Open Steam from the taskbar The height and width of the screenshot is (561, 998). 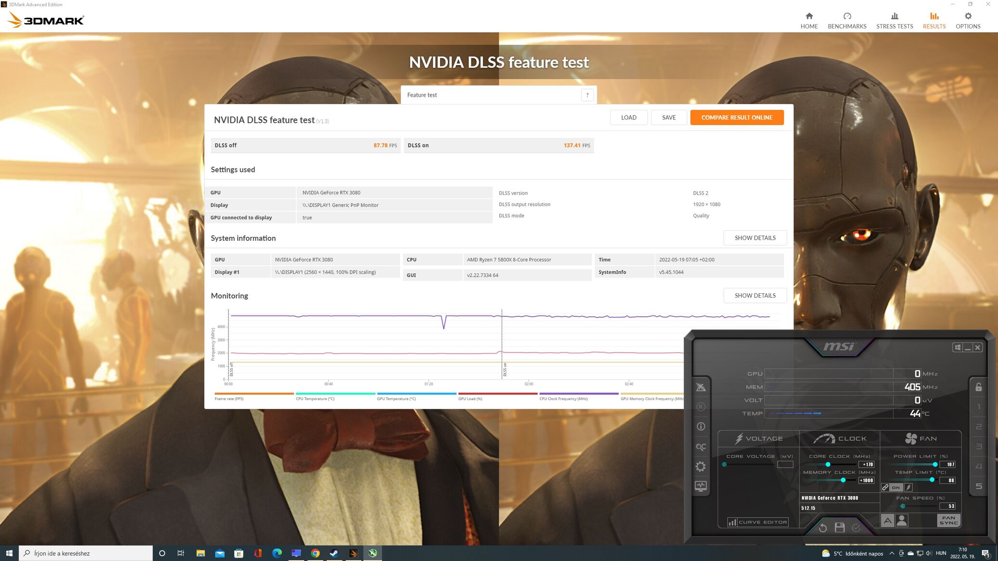(334, 553)
